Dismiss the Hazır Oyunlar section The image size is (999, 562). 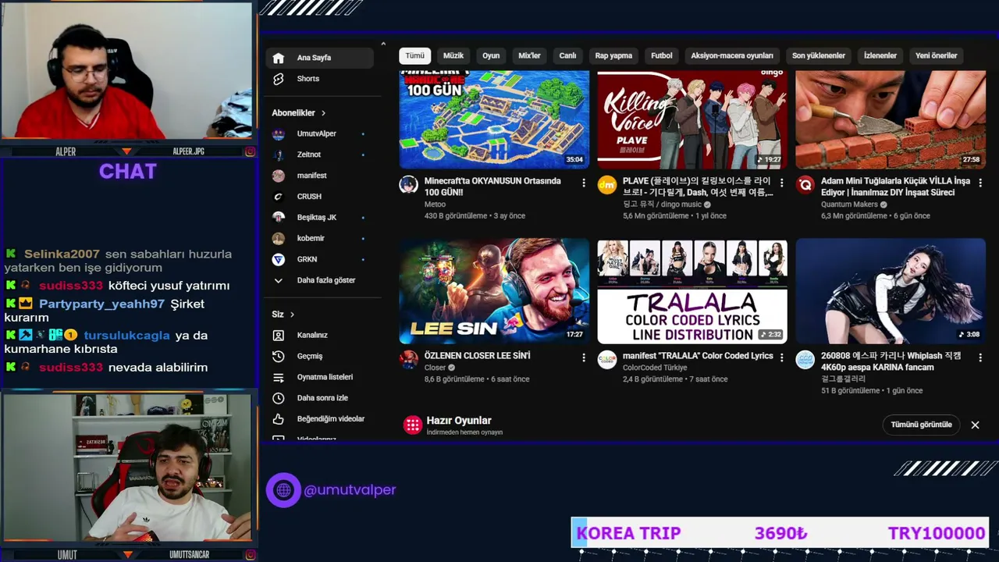(x=975, y=425)
